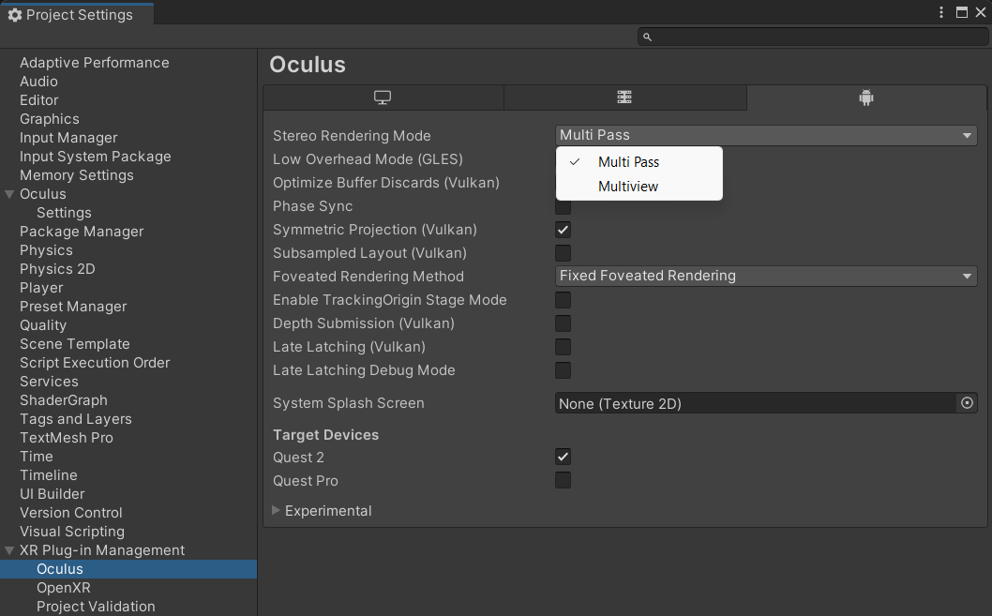992x616 pixels.
Task: Open the texture object picker circle icon
Action: click(x=967, y=403)
